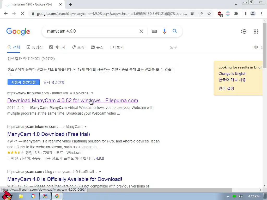
Task: Switch to the 쇼핑 tab
Action: [78, 47]
